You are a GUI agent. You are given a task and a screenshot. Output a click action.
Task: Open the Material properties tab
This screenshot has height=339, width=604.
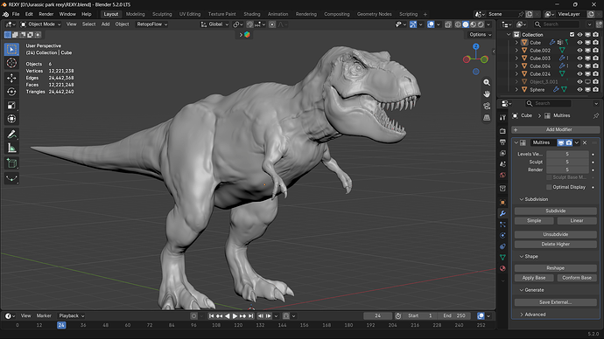(502, 268)
